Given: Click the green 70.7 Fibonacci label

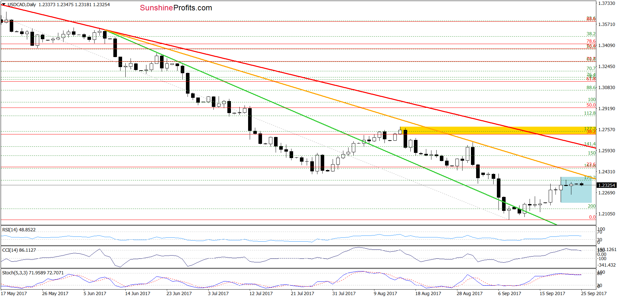Looking at the screenshot, I should 591,68.
